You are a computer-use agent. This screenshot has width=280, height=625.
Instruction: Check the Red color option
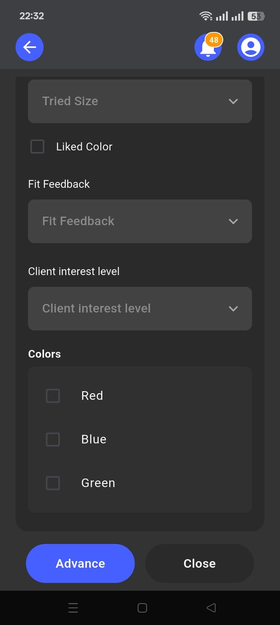pos(53,395)
